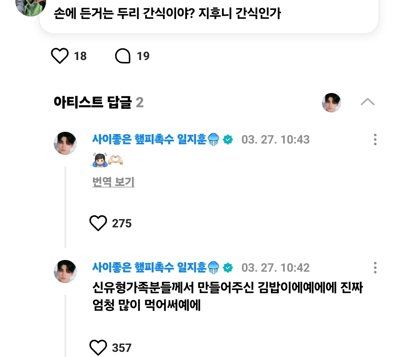Like the artist reply with 357 likes
The width and height of the screenshot is (395, 357).
pos(98,347)
